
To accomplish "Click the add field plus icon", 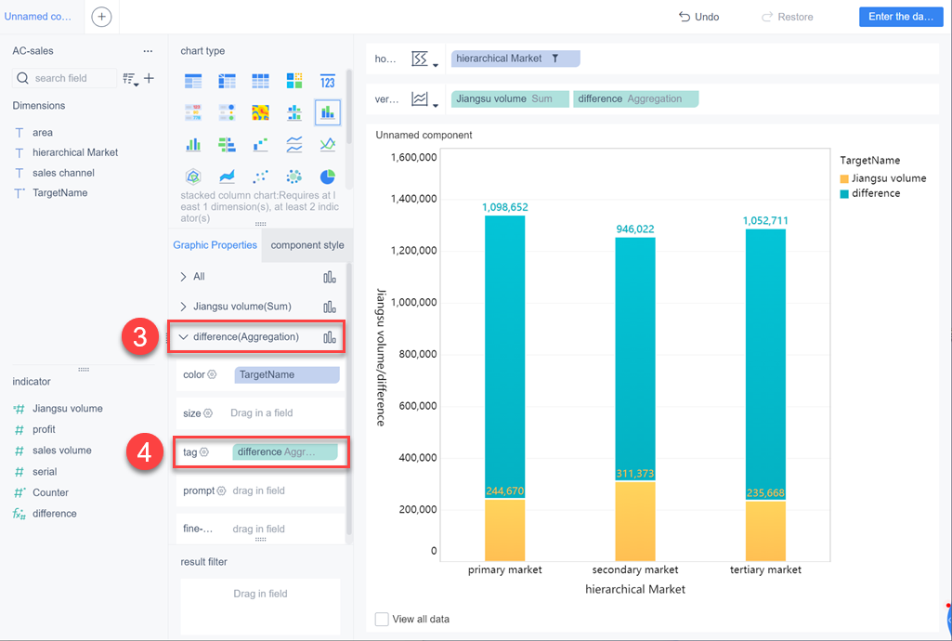I will (x=149, y=78).
